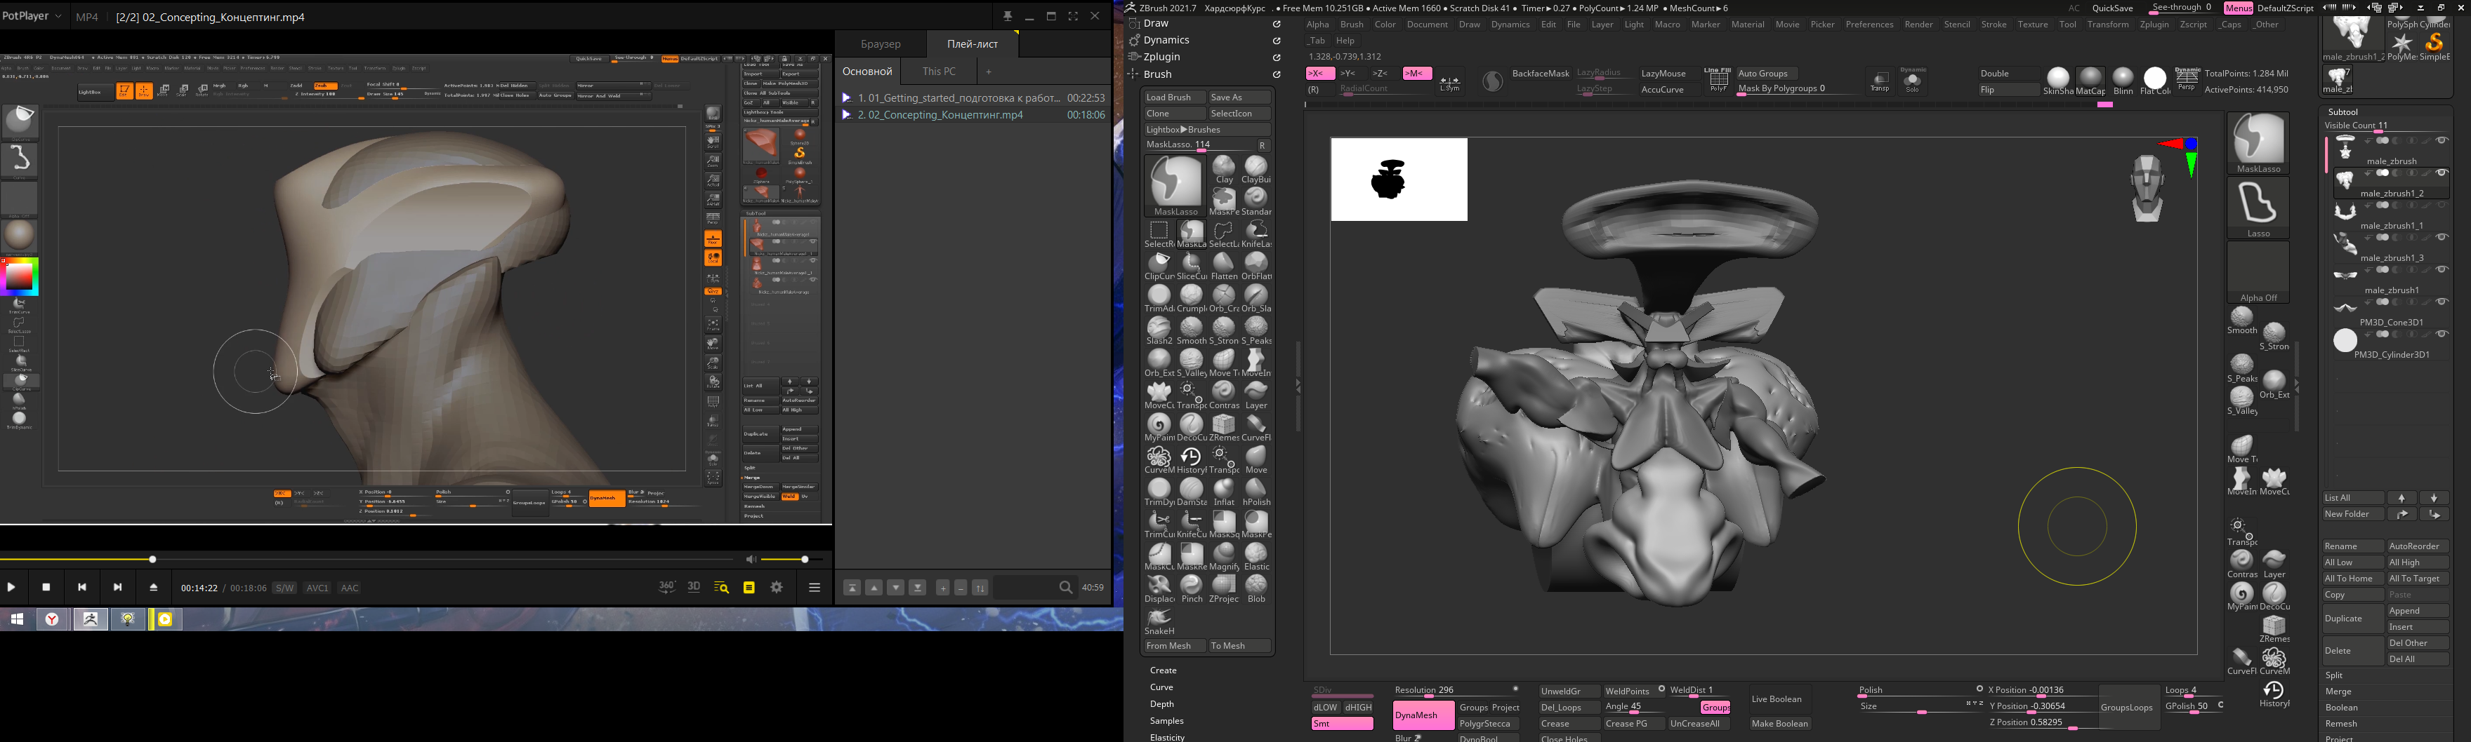The image size is (2471, 742).
Task: Switch to the Браузер tab in PotPlayer
Action: [x=881, y=44]
